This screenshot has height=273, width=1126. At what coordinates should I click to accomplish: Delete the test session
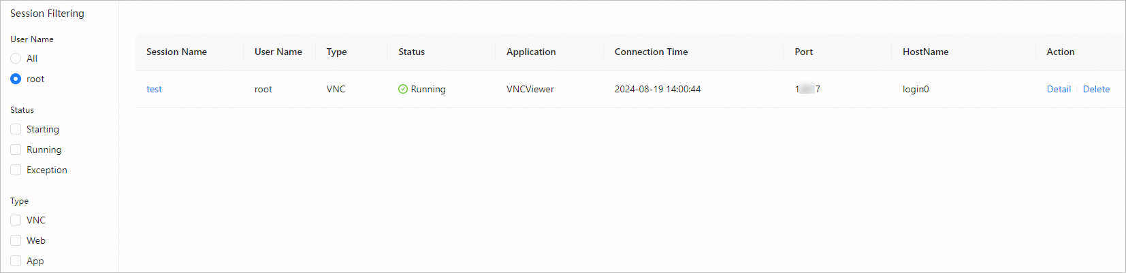(x=1096, y=89)
